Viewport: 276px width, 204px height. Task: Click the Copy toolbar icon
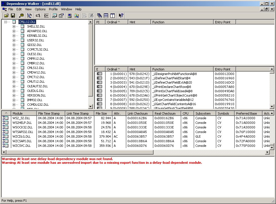click(21, 16)
